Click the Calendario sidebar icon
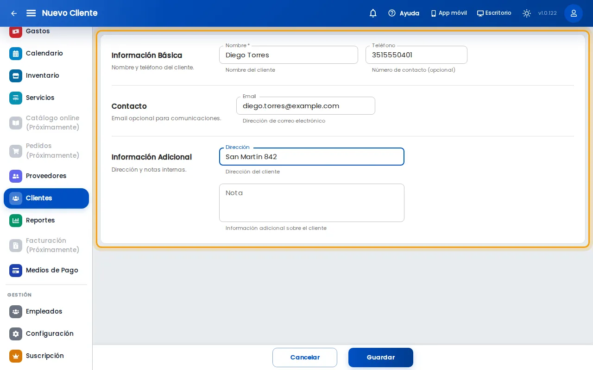 pyautogui.click(x=16, y=53)
